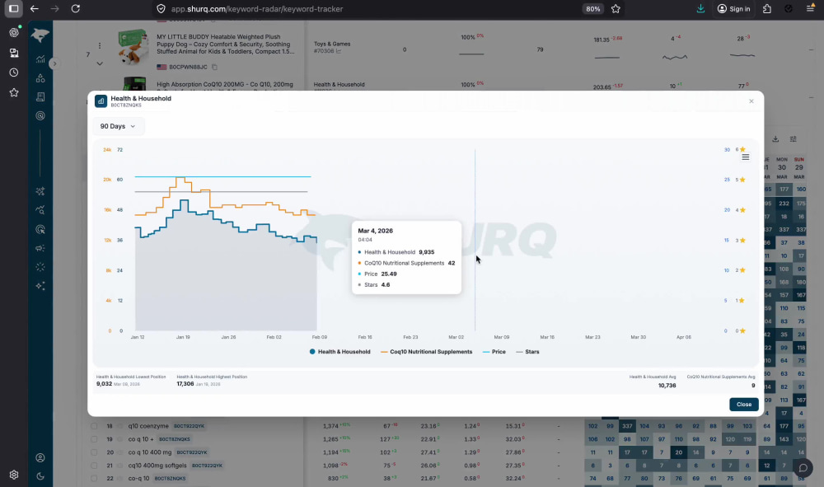Open the browser sidebar panel toggle
The width and height of the screenshot is (824, 487).
click(14, 8)
